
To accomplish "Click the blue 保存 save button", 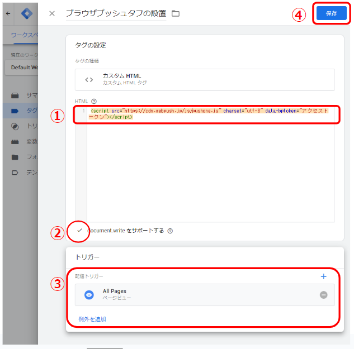I will (x=331, y=13).
